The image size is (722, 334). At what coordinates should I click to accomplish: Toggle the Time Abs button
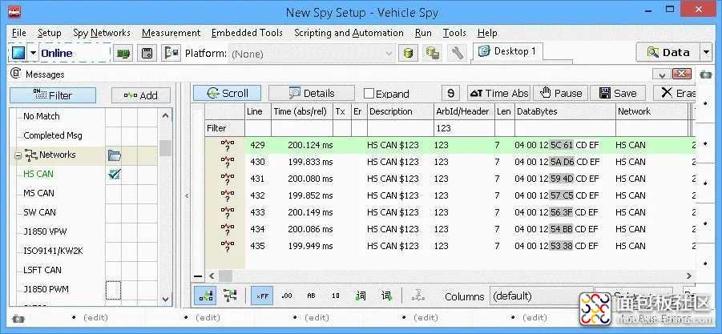(x=498, y=94)
